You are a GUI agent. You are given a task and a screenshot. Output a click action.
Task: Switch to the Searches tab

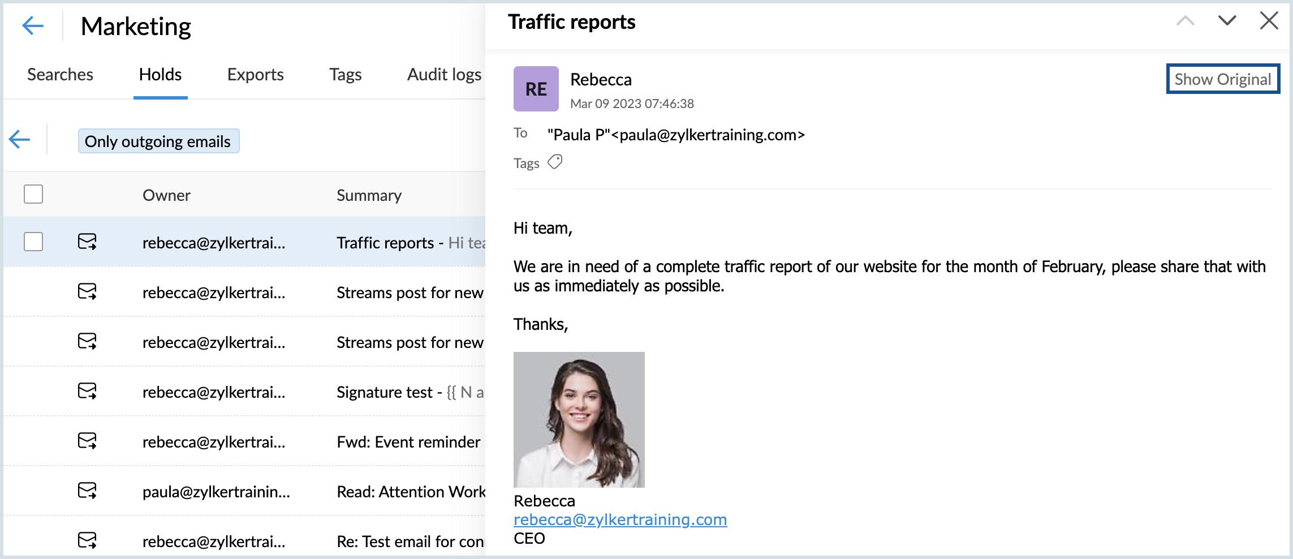click(x=60, y=75)
